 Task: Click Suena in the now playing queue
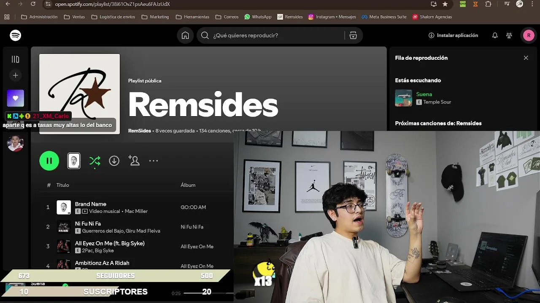coord(424,94)
